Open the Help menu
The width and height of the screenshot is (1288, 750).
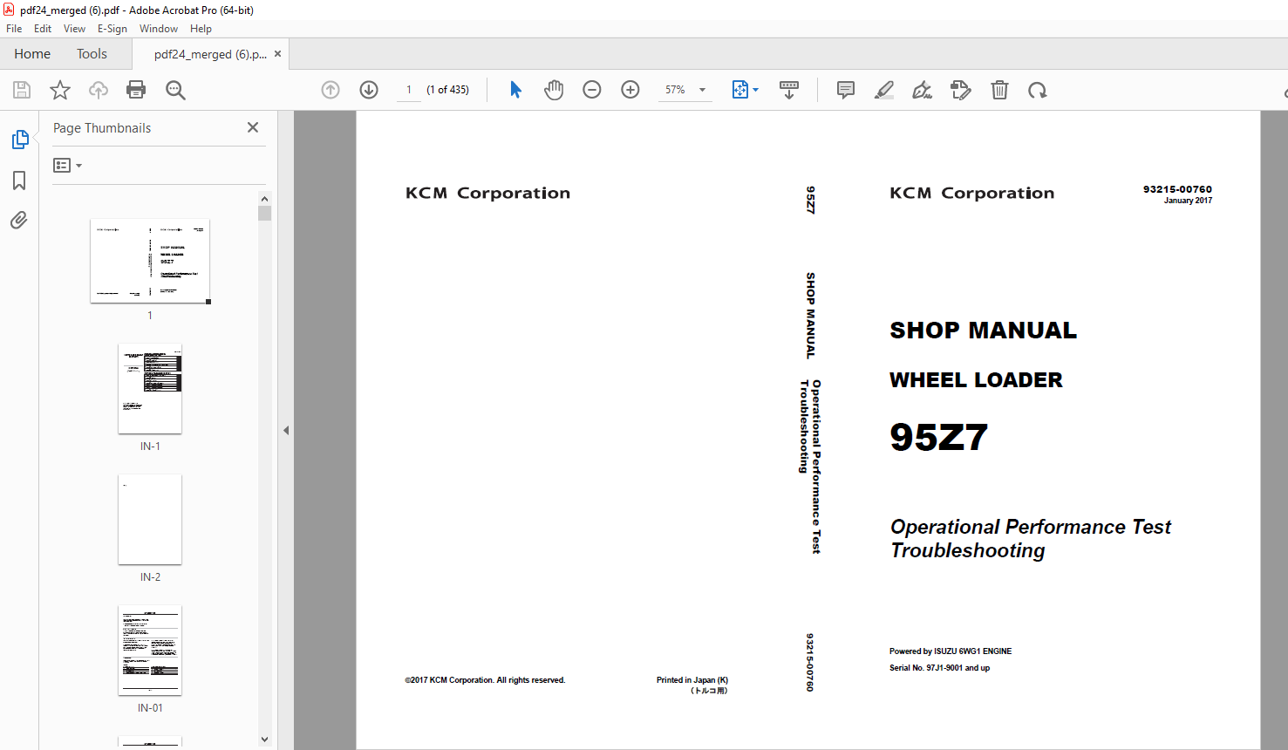[x=201, y=29]
